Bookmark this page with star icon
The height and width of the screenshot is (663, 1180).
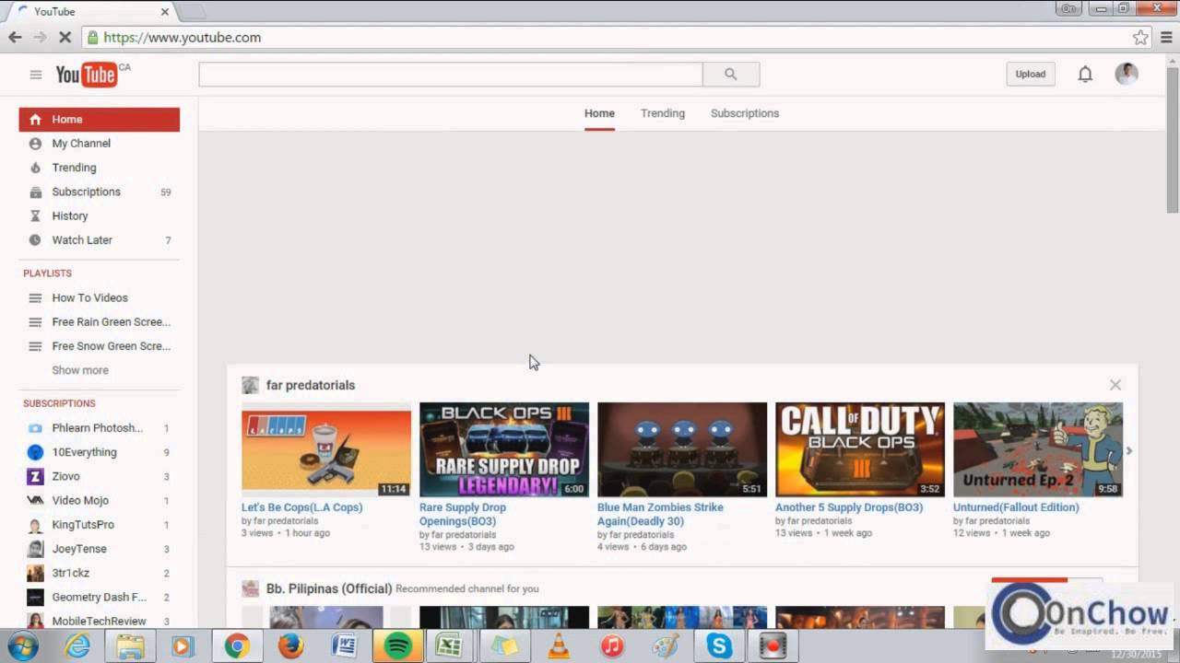[x=1140, y=38]
